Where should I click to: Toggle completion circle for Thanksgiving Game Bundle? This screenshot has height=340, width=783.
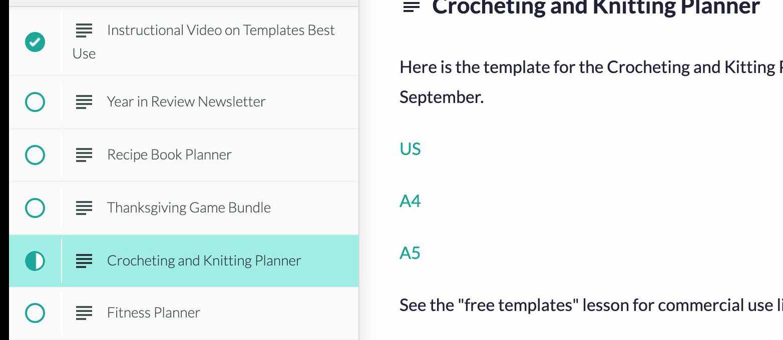(35, 208)
